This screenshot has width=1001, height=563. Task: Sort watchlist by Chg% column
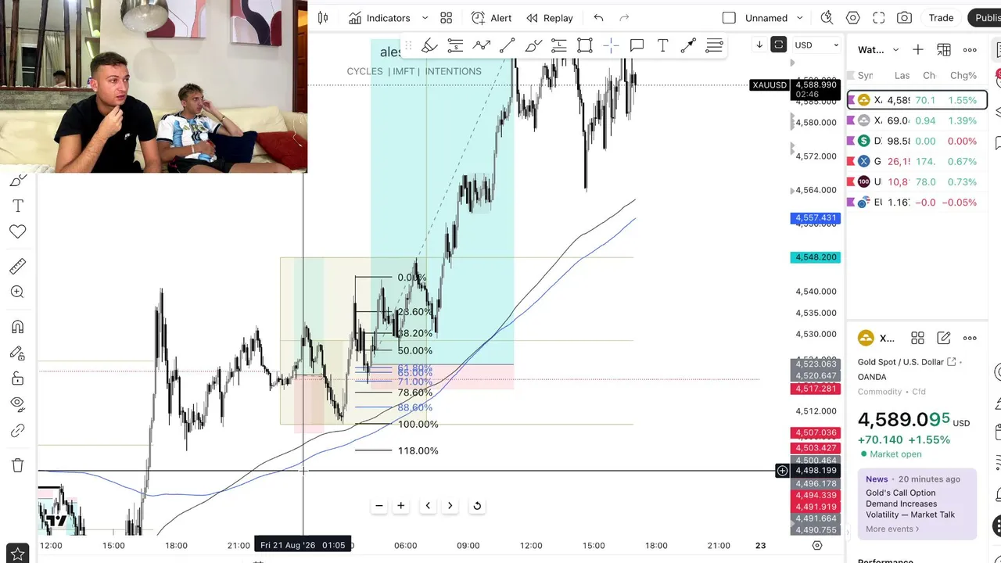coord(963,76)
